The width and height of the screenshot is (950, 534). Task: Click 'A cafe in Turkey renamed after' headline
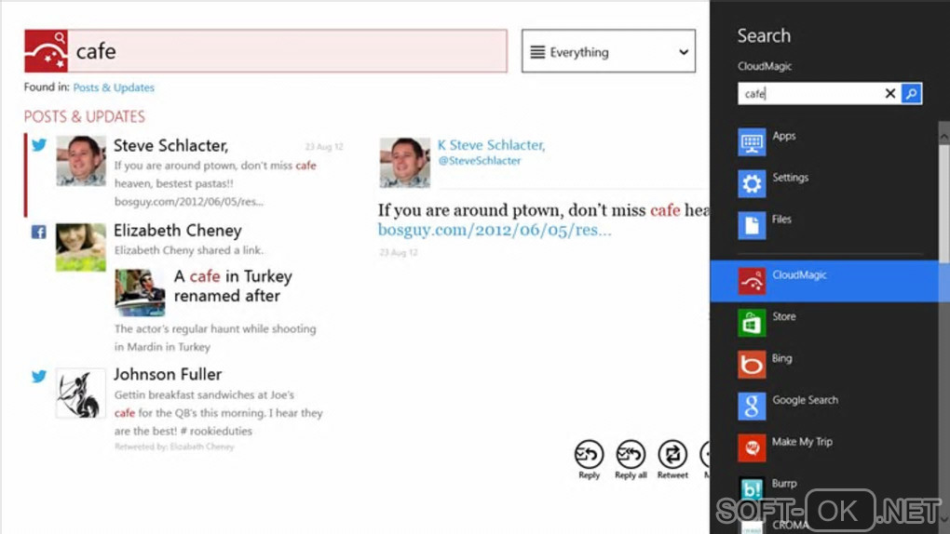pos(233,286)
